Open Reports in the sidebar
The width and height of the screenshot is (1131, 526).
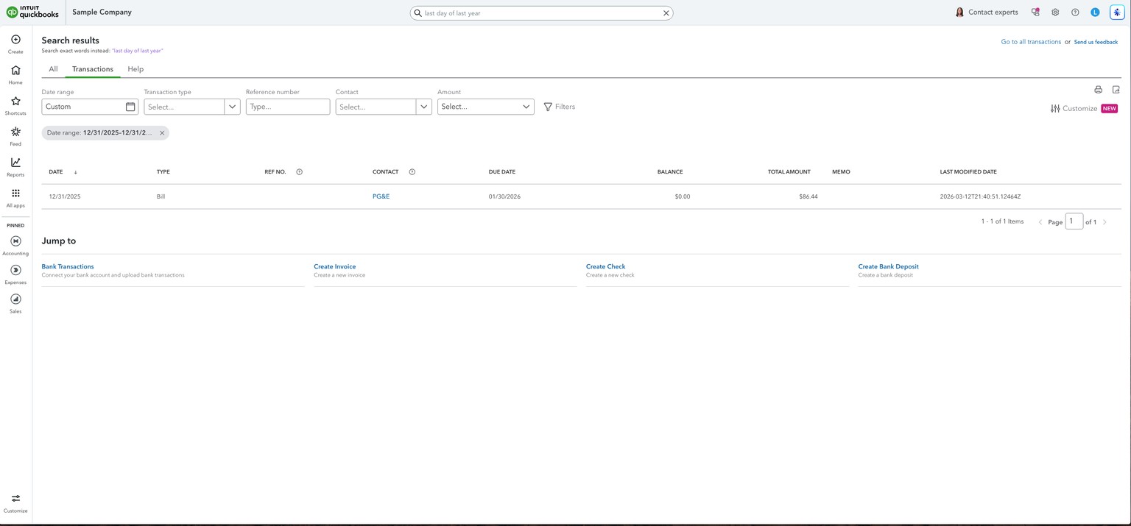tap(15, 167)
